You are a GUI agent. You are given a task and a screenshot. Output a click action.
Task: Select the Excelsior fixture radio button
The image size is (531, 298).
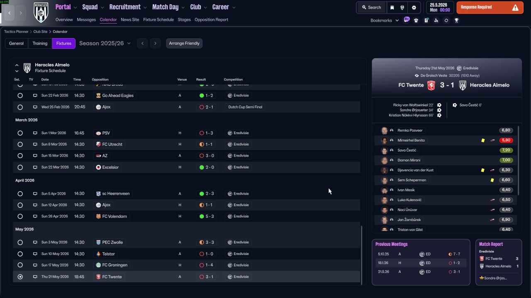[x=20, y=167]
